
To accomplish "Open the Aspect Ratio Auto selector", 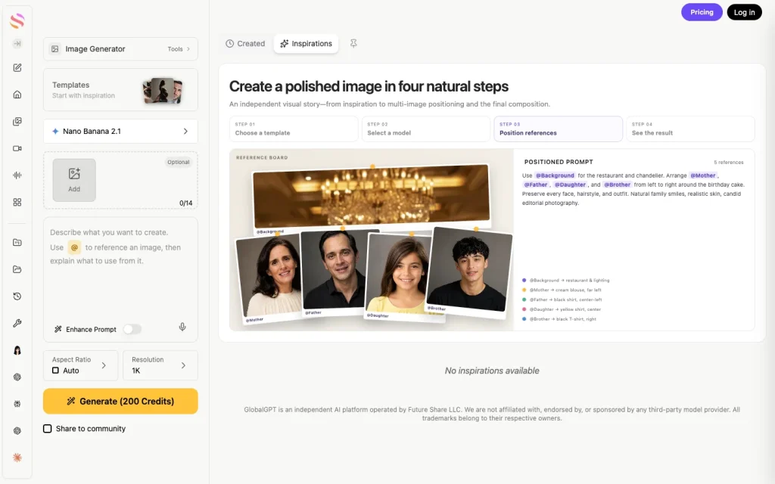I will coord(80,365).
